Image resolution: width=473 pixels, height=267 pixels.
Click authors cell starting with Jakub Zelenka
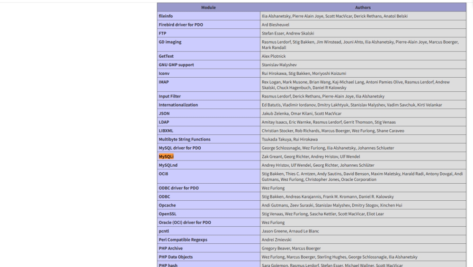pyautogui.click(x=363, y=114)
